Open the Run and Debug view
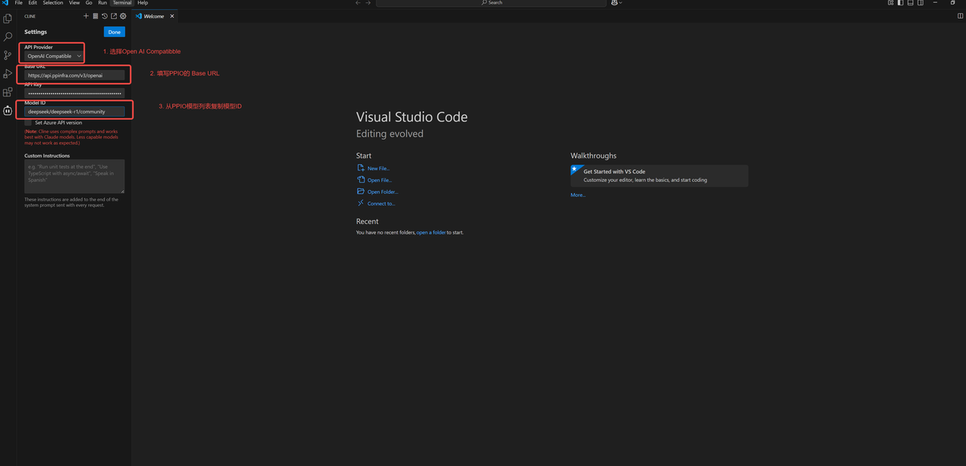Screen dimensions: 966x466 8,74
